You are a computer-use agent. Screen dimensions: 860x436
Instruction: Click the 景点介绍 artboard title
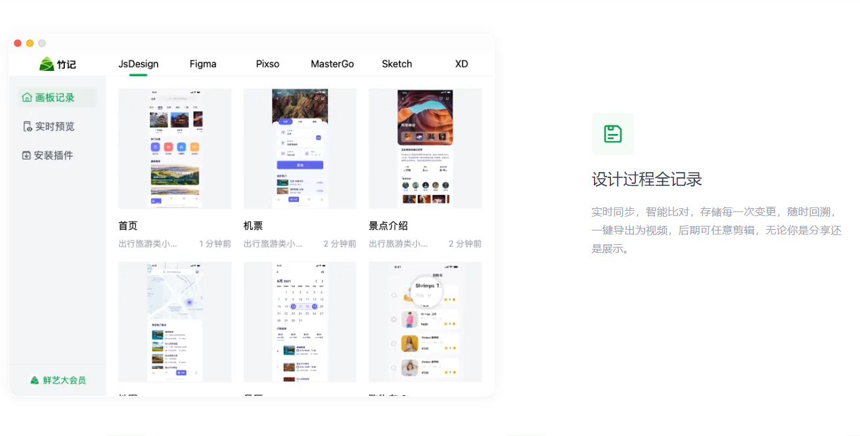click(388, 225)
